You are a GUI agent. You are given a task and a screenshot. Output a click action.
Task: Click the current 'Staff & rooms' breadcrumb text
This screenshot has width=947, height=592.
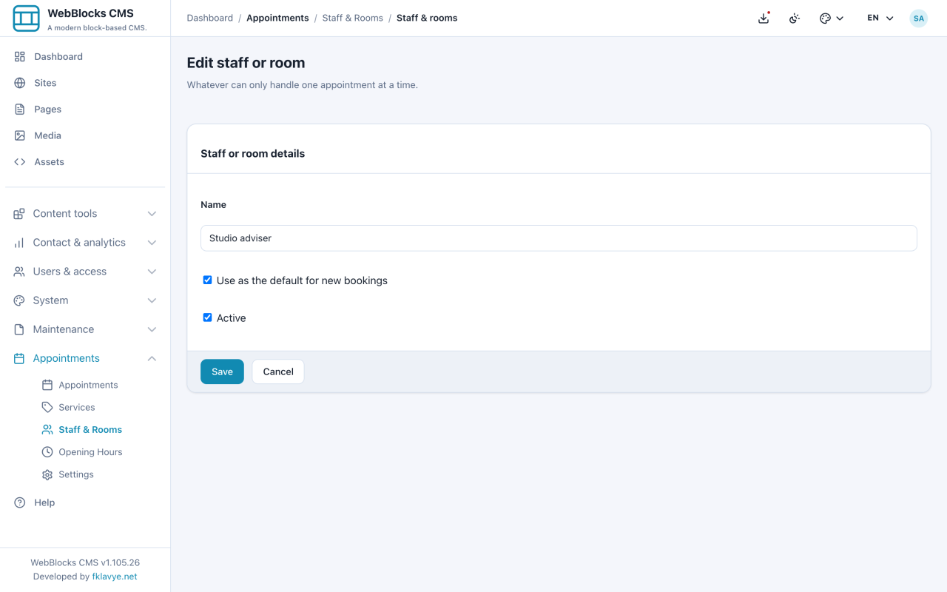tap(427, 18)
